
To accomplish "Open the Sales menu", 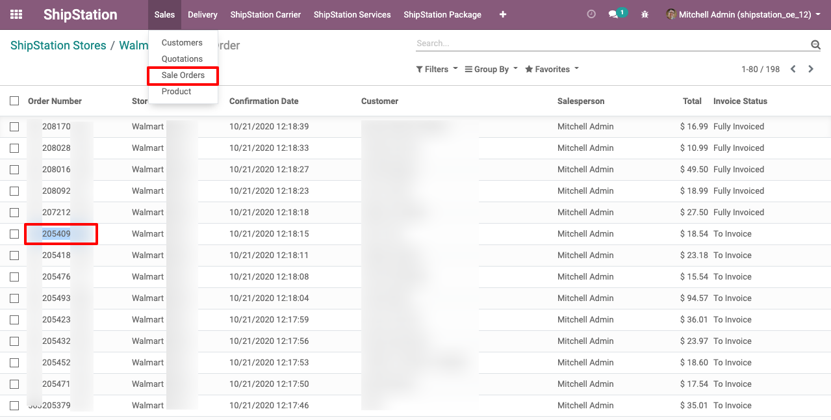I will coord(164,14).
